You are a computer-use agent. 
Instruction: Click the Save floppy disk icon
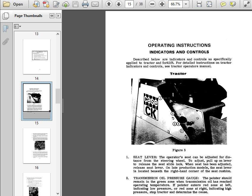(x=75, y=4)
